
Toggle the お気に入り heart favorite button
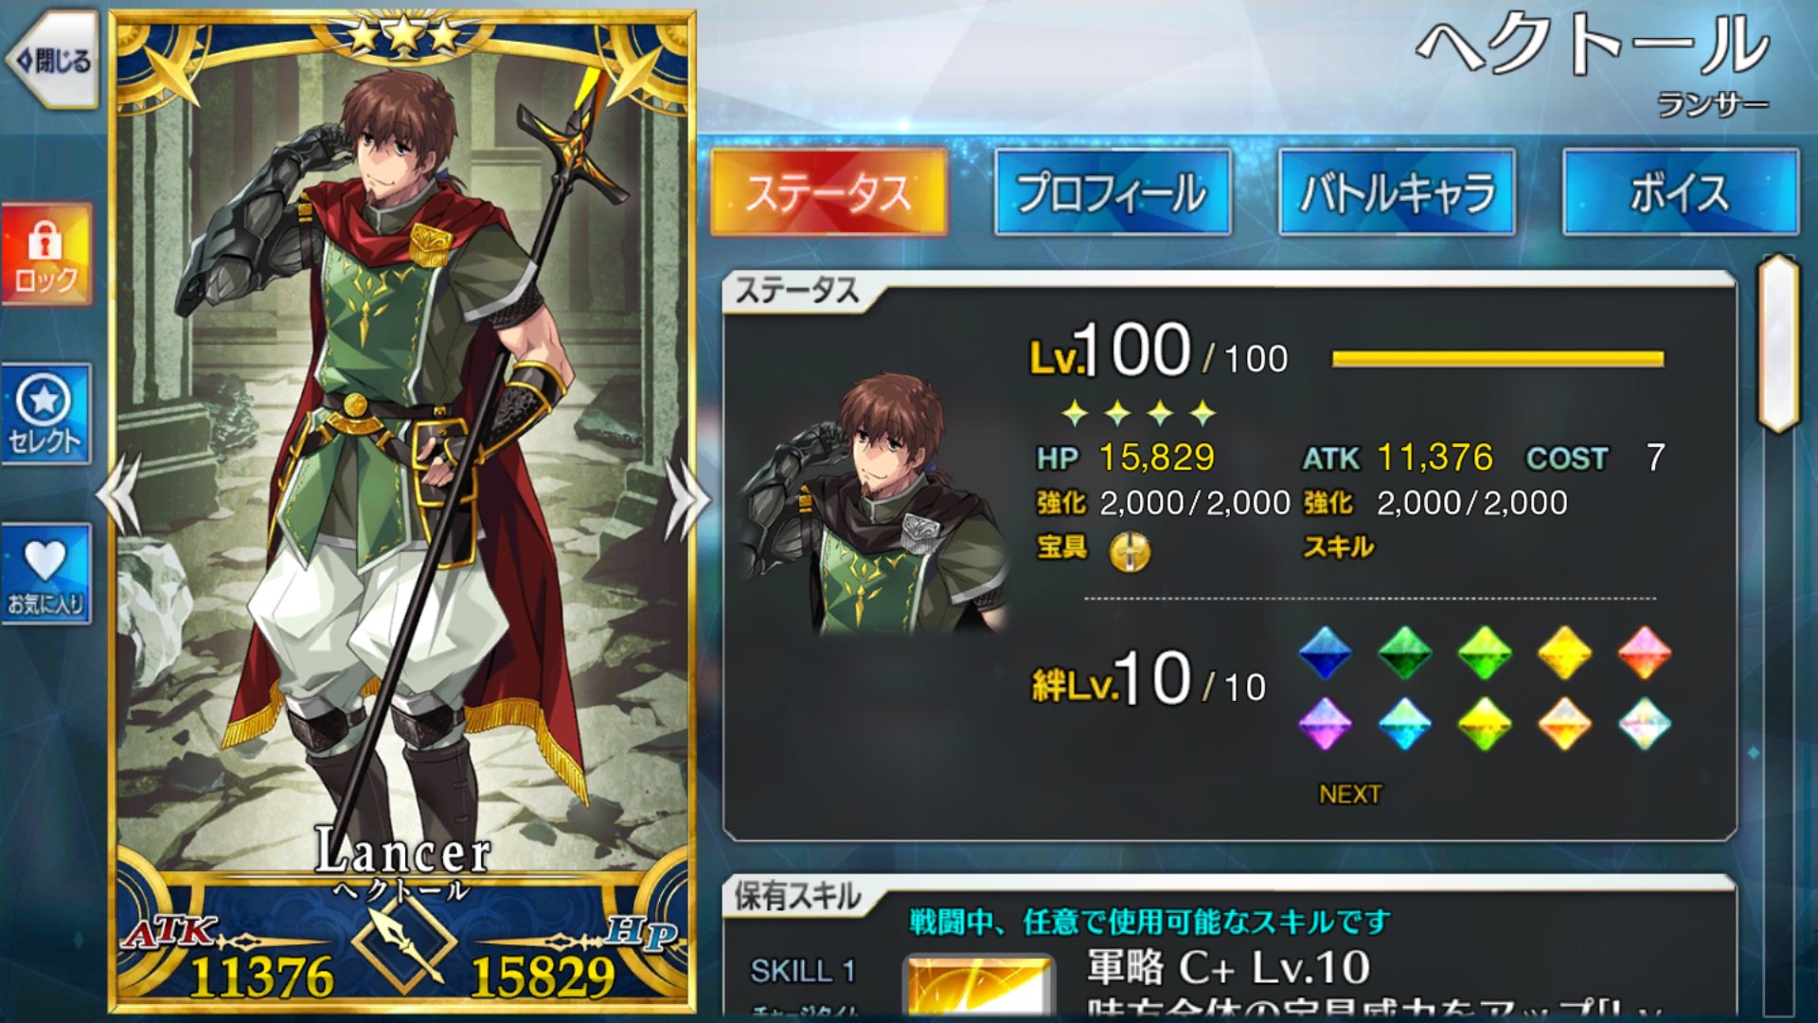coord(45,574)
